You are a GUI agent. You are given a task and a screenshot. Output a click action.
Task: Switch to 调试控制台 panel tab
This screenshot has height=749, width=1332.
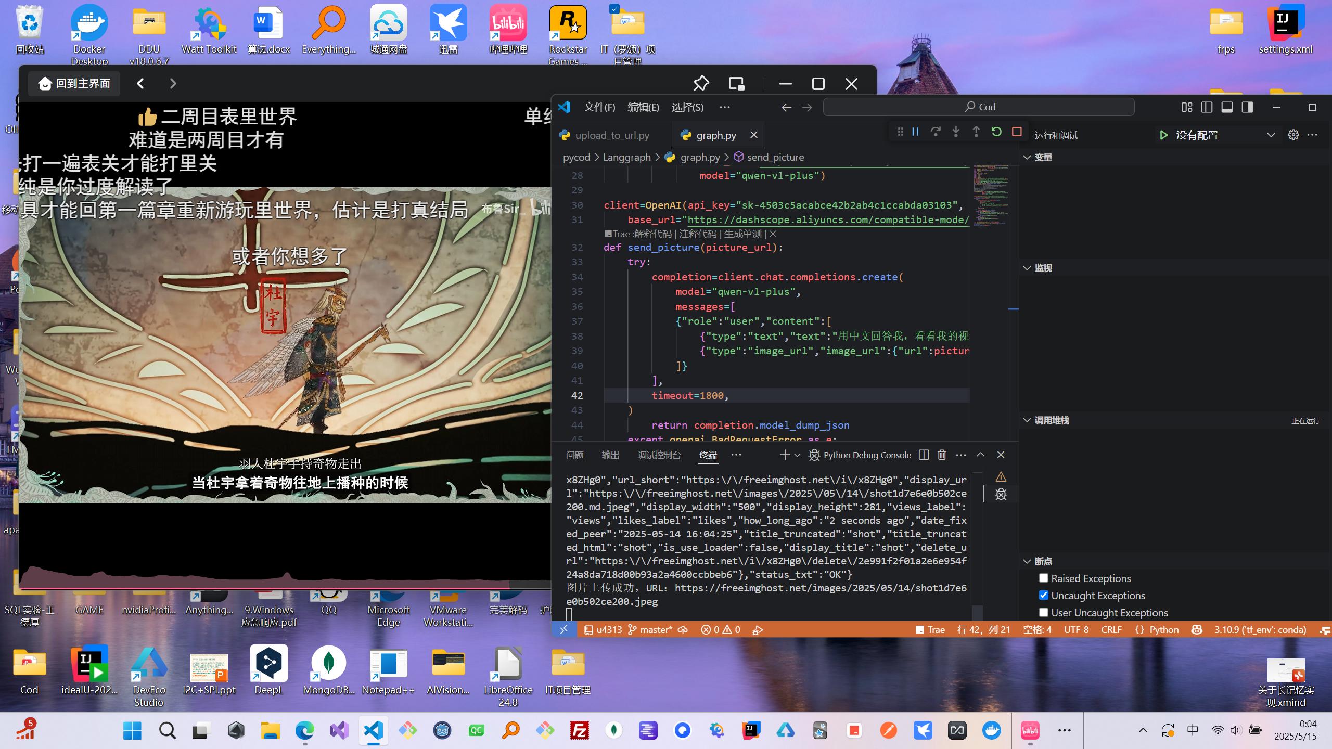point(659,455)
